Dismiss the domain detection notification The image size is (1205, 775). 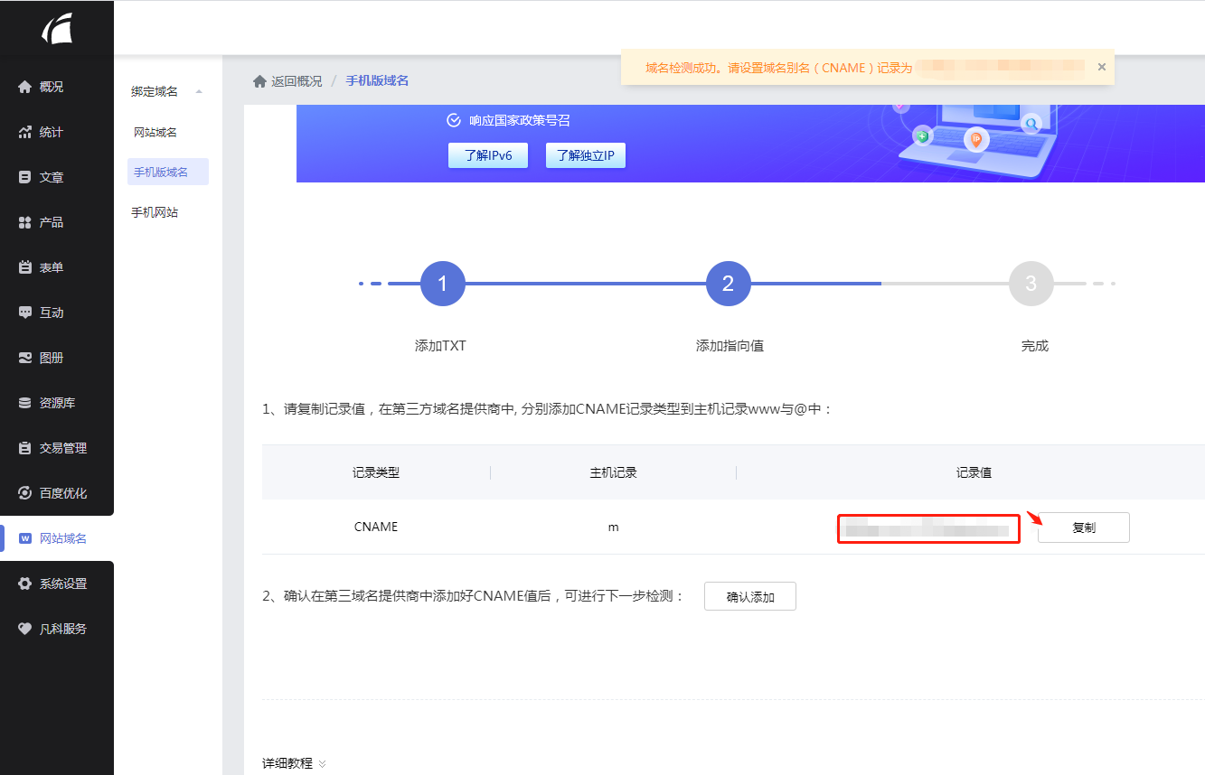pyautogui.click(x=1102, y=66)
